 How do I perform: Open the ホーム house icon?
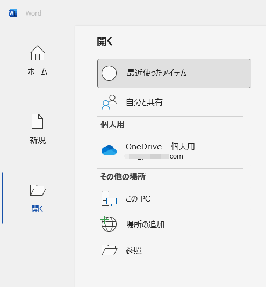[x=38, y=53]
